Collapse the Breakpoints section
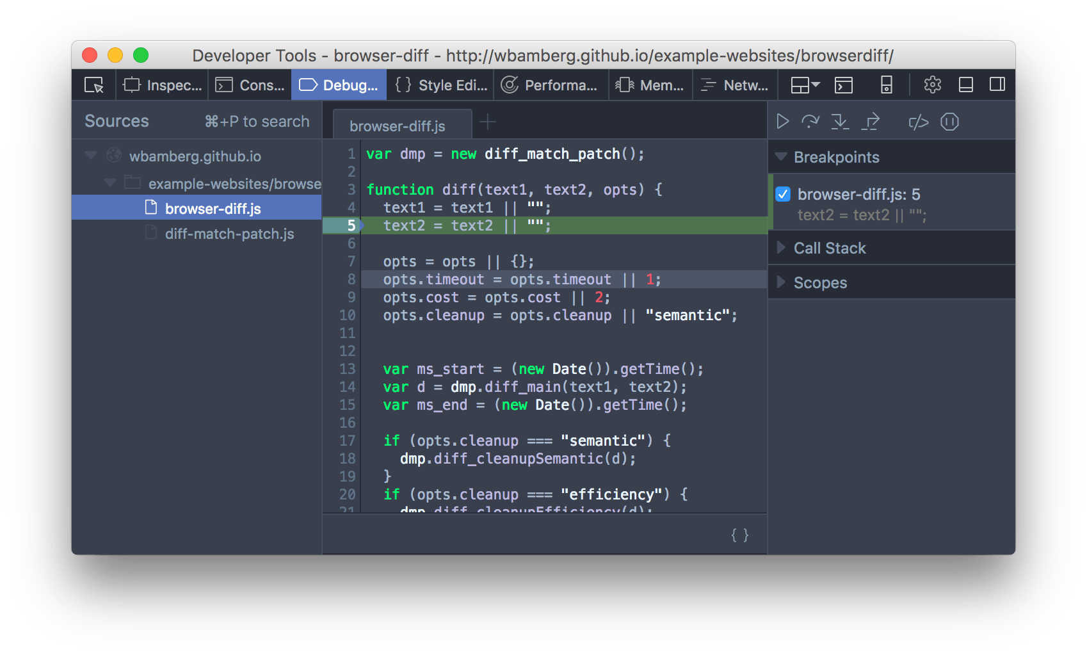The image size is (1087, 657). tap(781, 157)
